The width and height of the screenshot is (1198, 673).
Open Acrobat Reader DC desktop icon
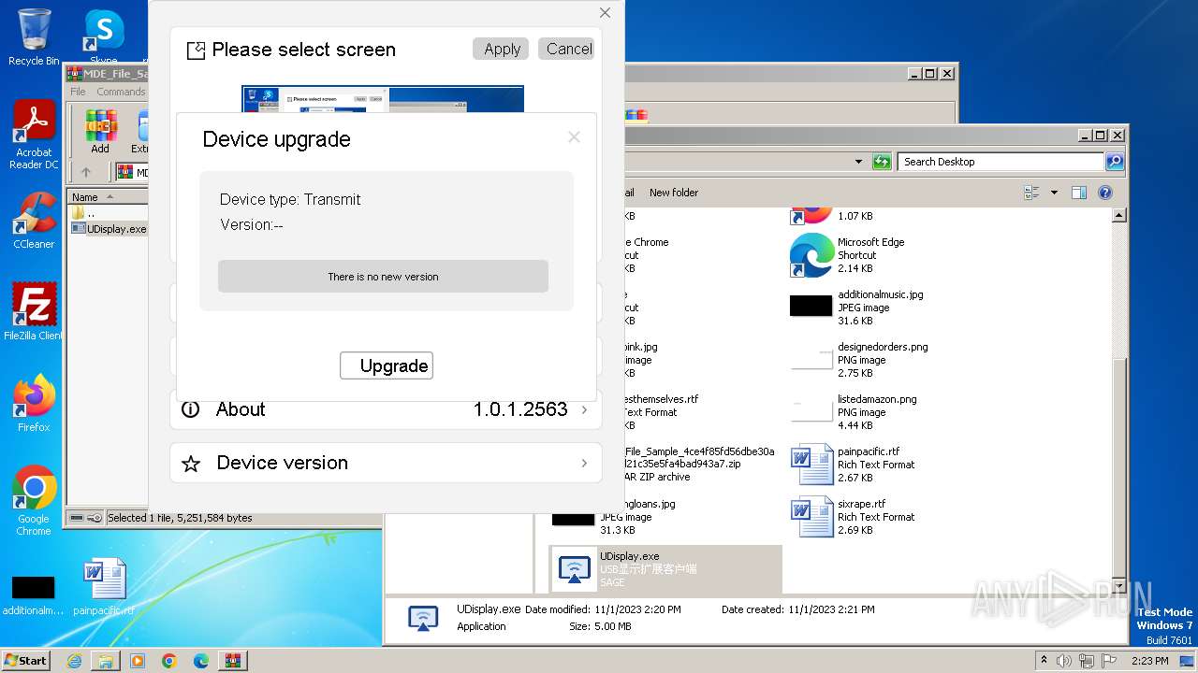[x=34, y=136]
